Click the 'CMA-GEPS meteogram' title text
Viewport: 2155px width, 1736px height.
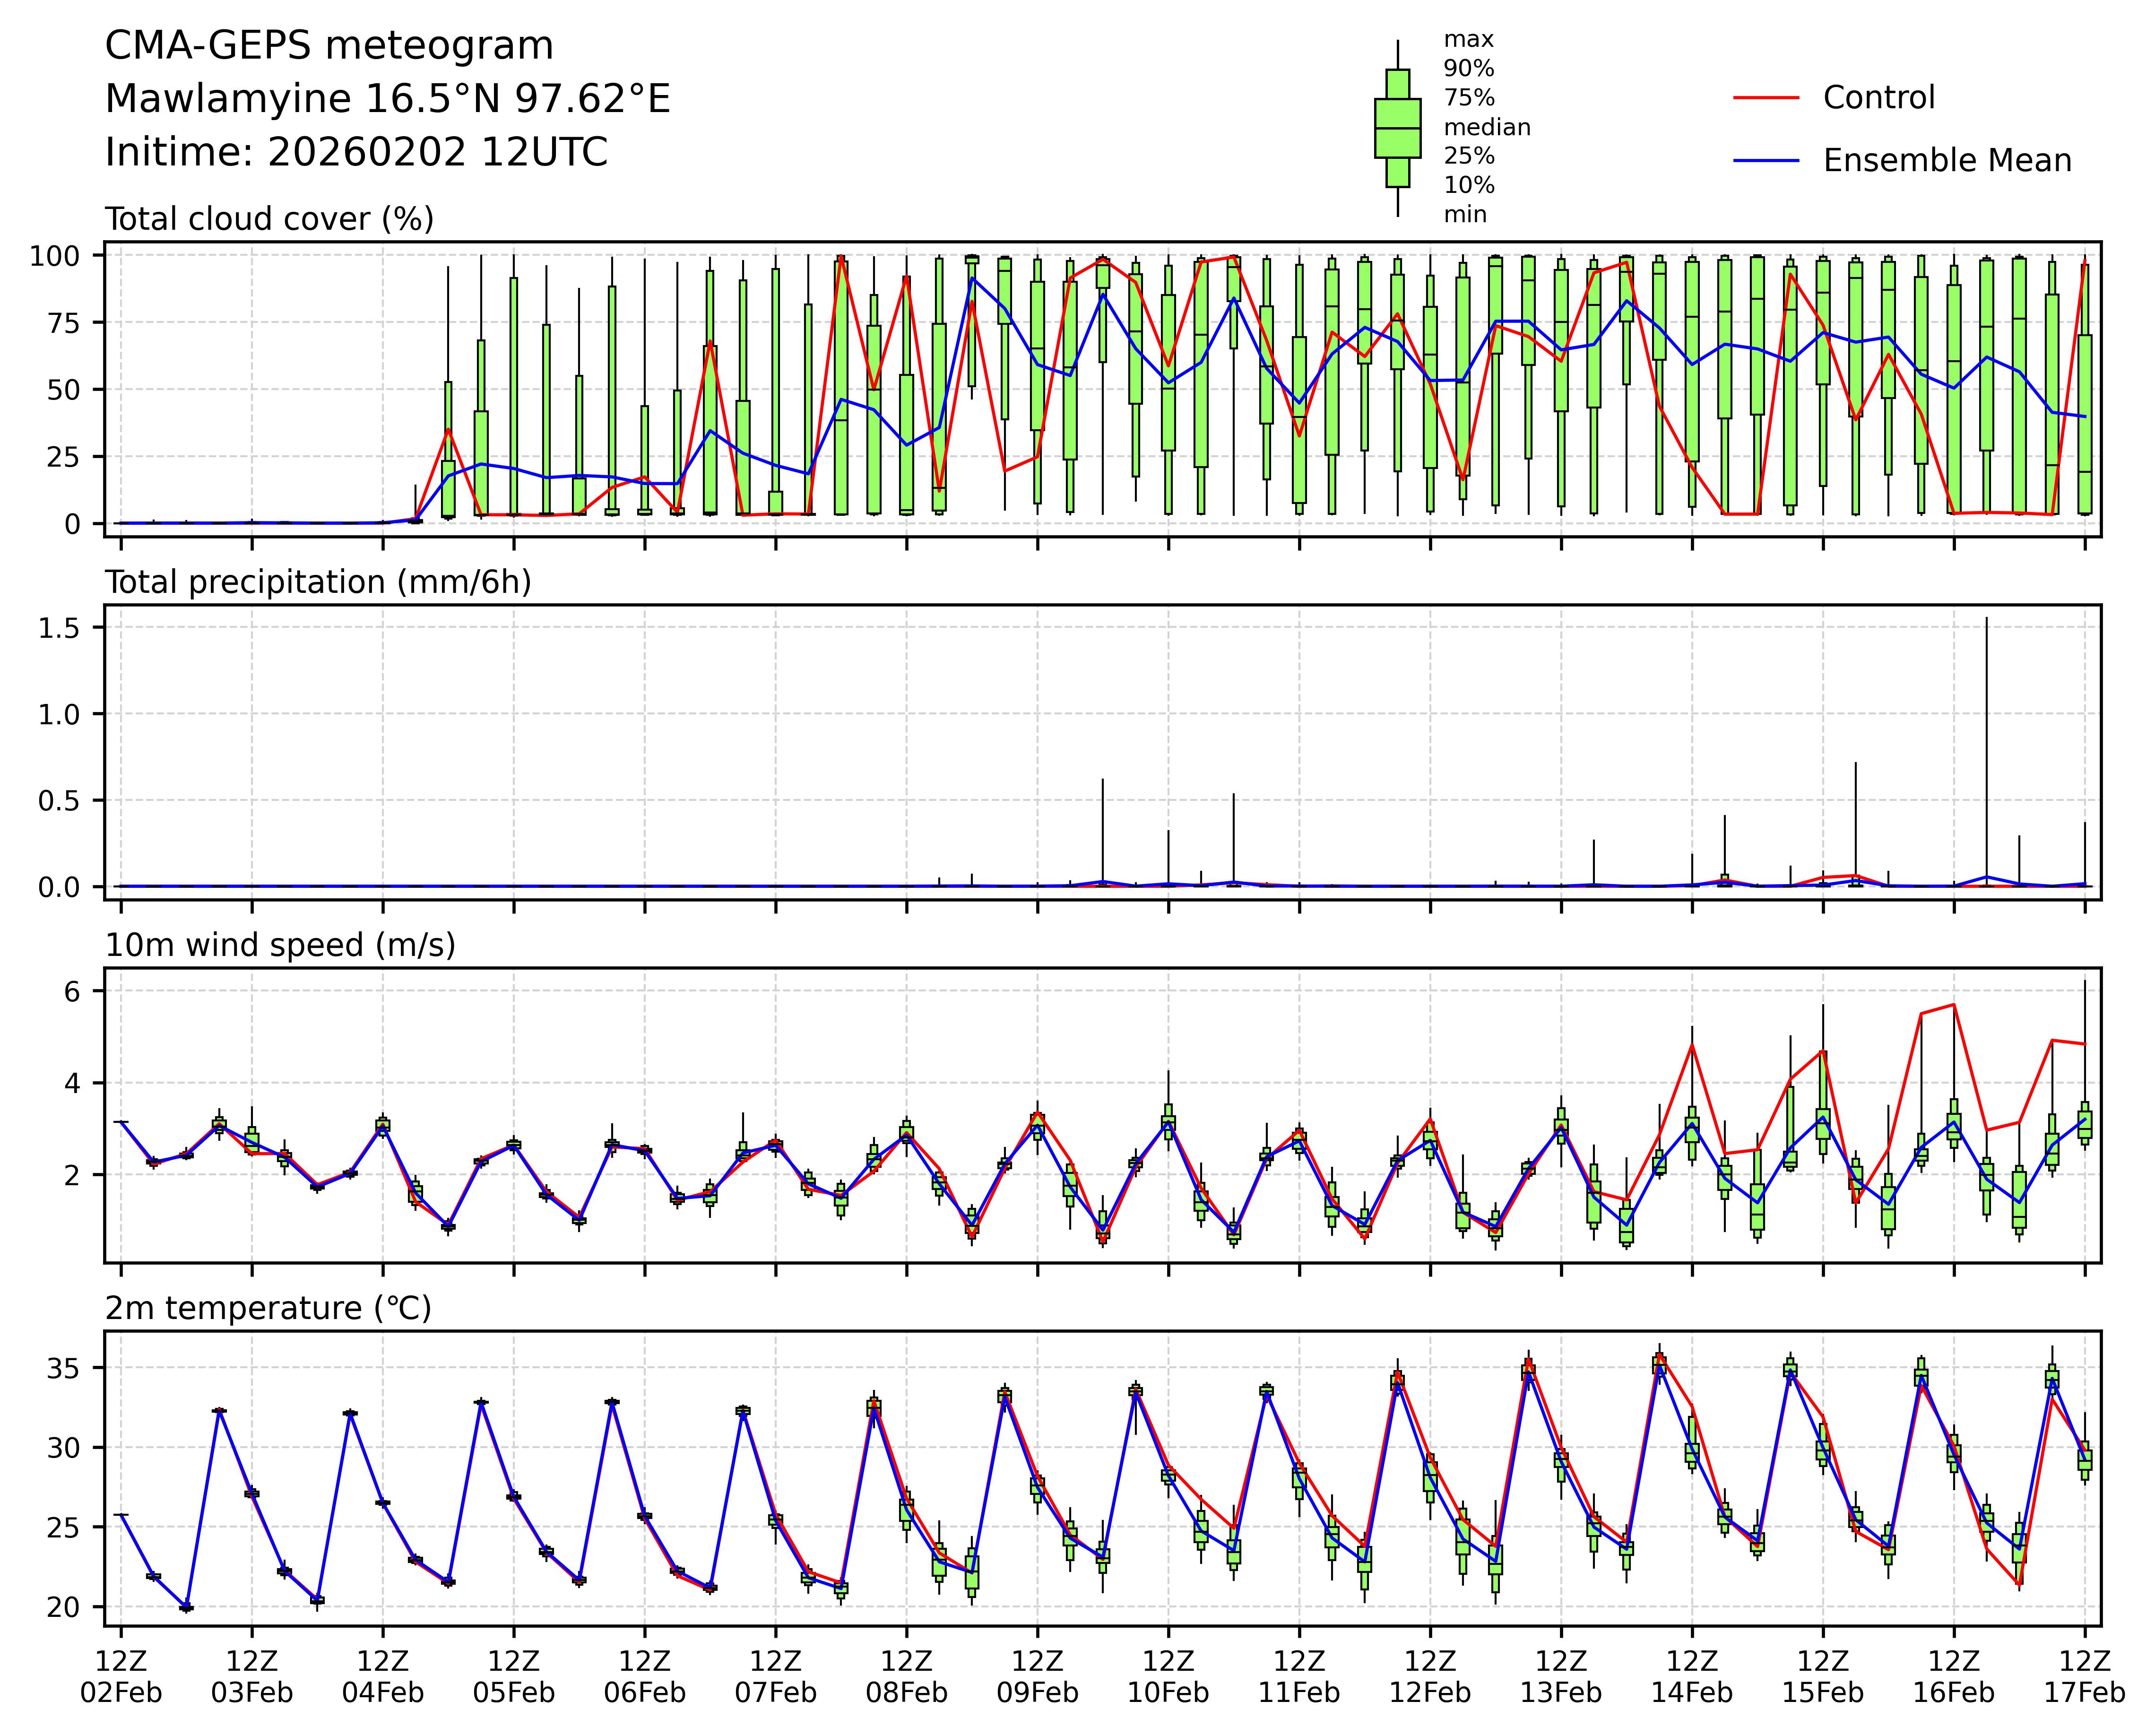[329, 46]
